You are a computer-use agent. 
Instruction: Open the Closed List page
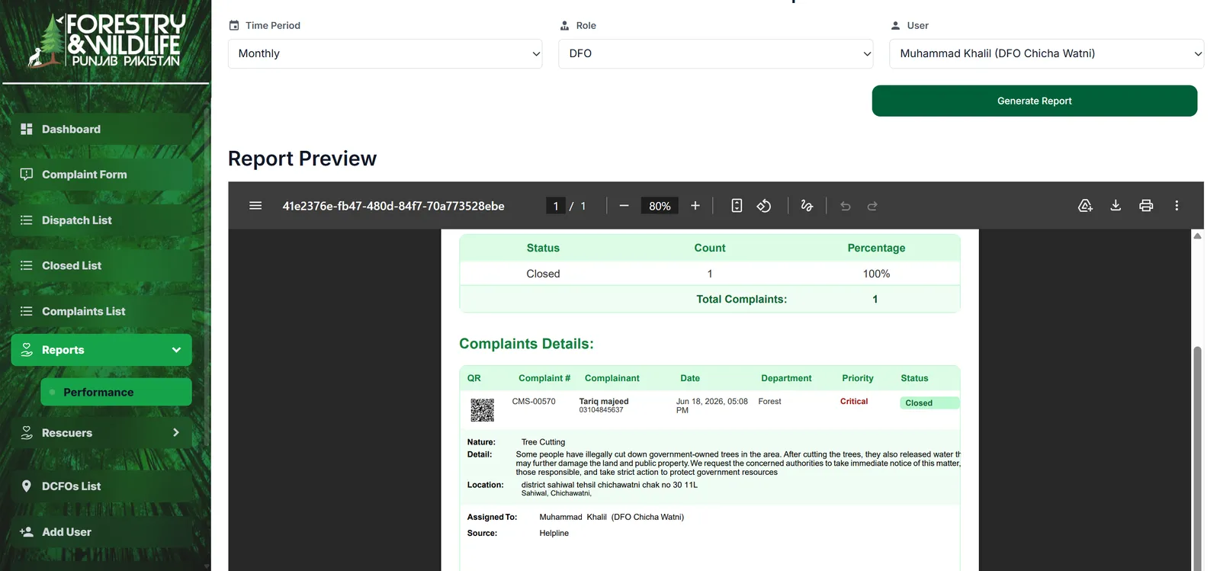click(x=101, y=265)
